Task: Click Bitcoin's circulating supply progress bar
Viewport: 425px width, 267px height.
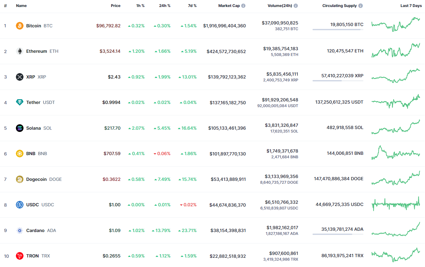Action: [338, 30]
